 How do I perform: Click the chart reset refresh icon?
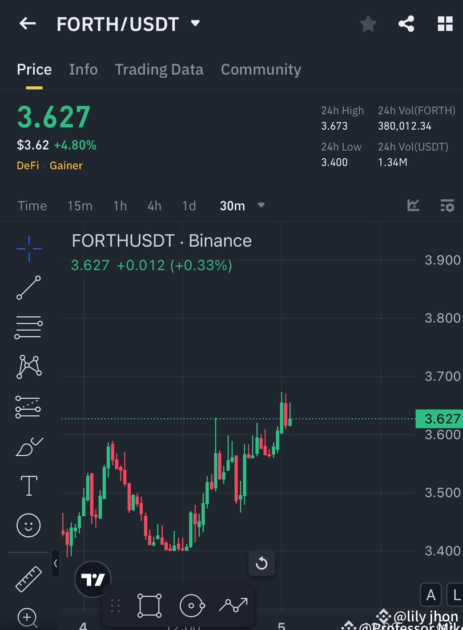coord(261,563)
